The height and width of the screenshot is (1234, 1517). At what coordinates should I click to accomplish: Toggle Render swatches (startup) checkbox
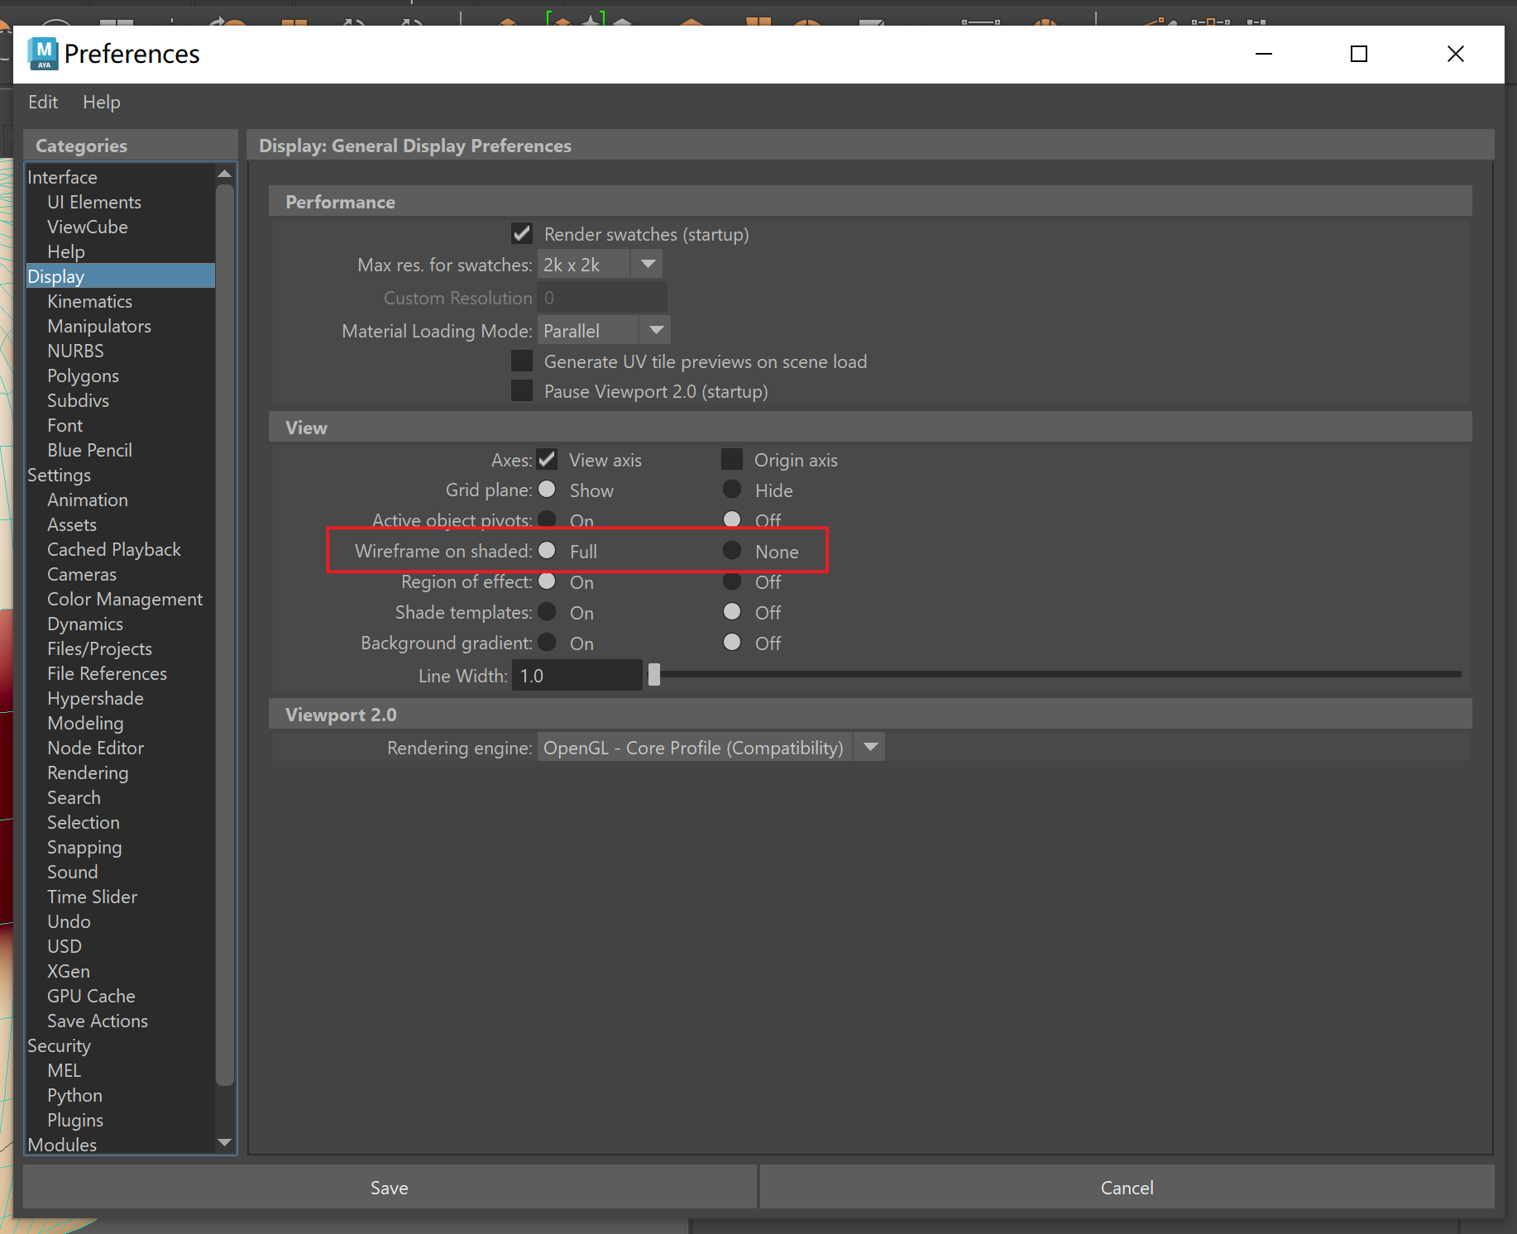[522, 234]
